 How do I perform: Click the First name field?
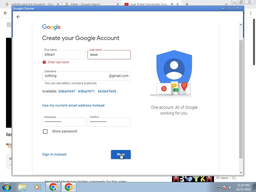point(64,55)
